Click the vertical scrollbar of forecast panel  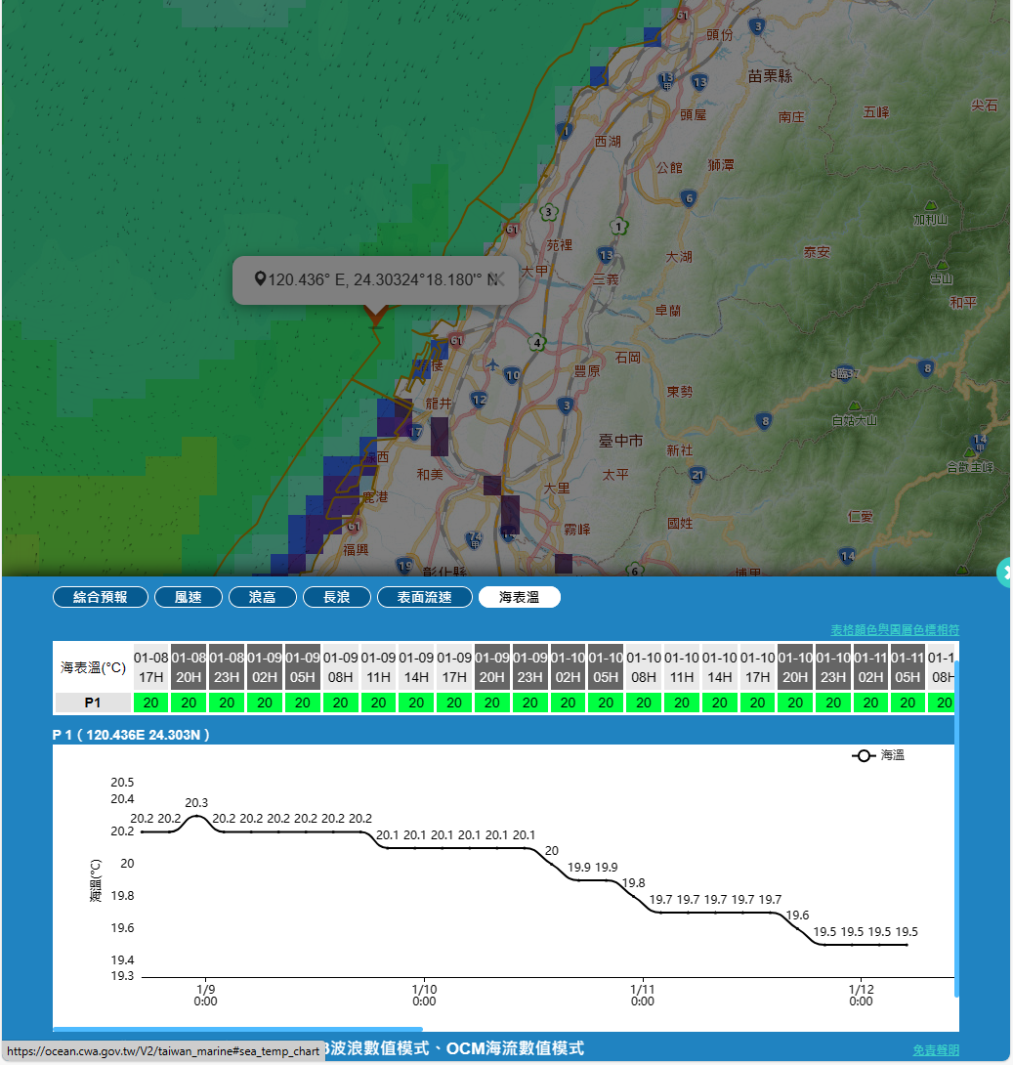pyautogui.click(x=956, y=831)
